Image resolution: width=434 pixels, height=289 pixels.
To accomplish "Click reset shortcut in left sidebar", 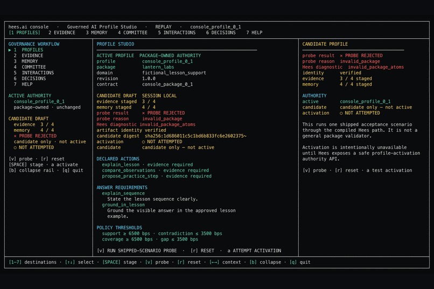I will (53, 159).
